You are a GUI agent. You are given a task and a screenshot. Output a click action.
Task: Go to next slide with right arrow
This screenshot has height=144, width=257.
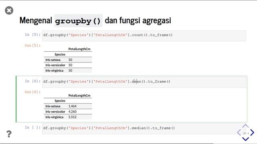pyautogui.click(x=252, y=132)
